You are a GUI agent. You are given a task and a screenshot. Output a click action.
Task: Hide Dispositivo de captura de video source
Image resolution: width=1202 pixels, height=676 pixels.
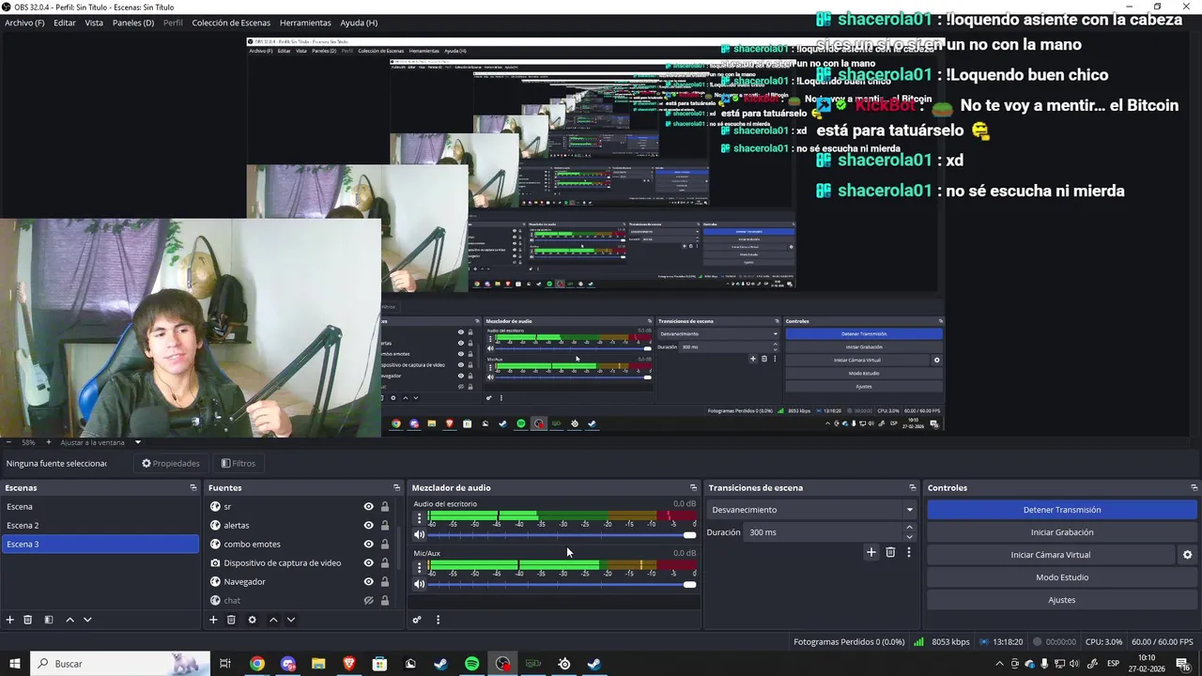(x=368, y=563)
